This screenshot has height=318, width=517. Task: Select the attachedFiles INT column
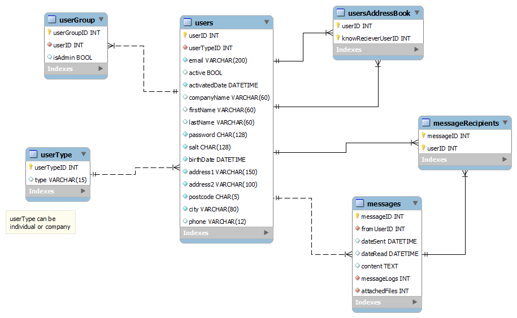tap(384, 291)
